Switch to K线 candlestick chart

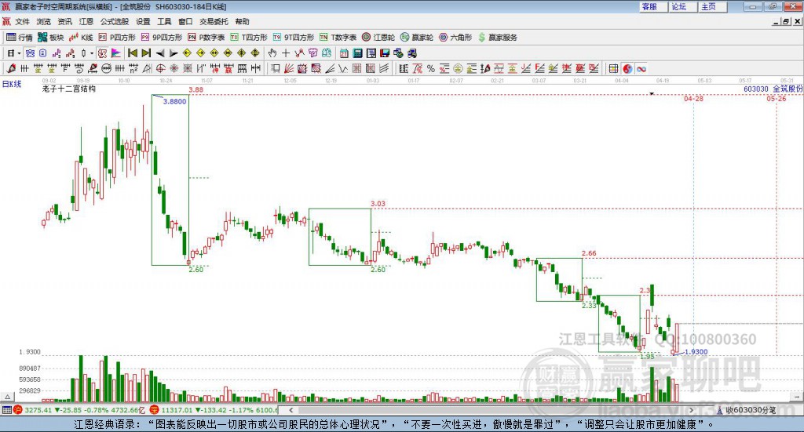coord(81,38)
